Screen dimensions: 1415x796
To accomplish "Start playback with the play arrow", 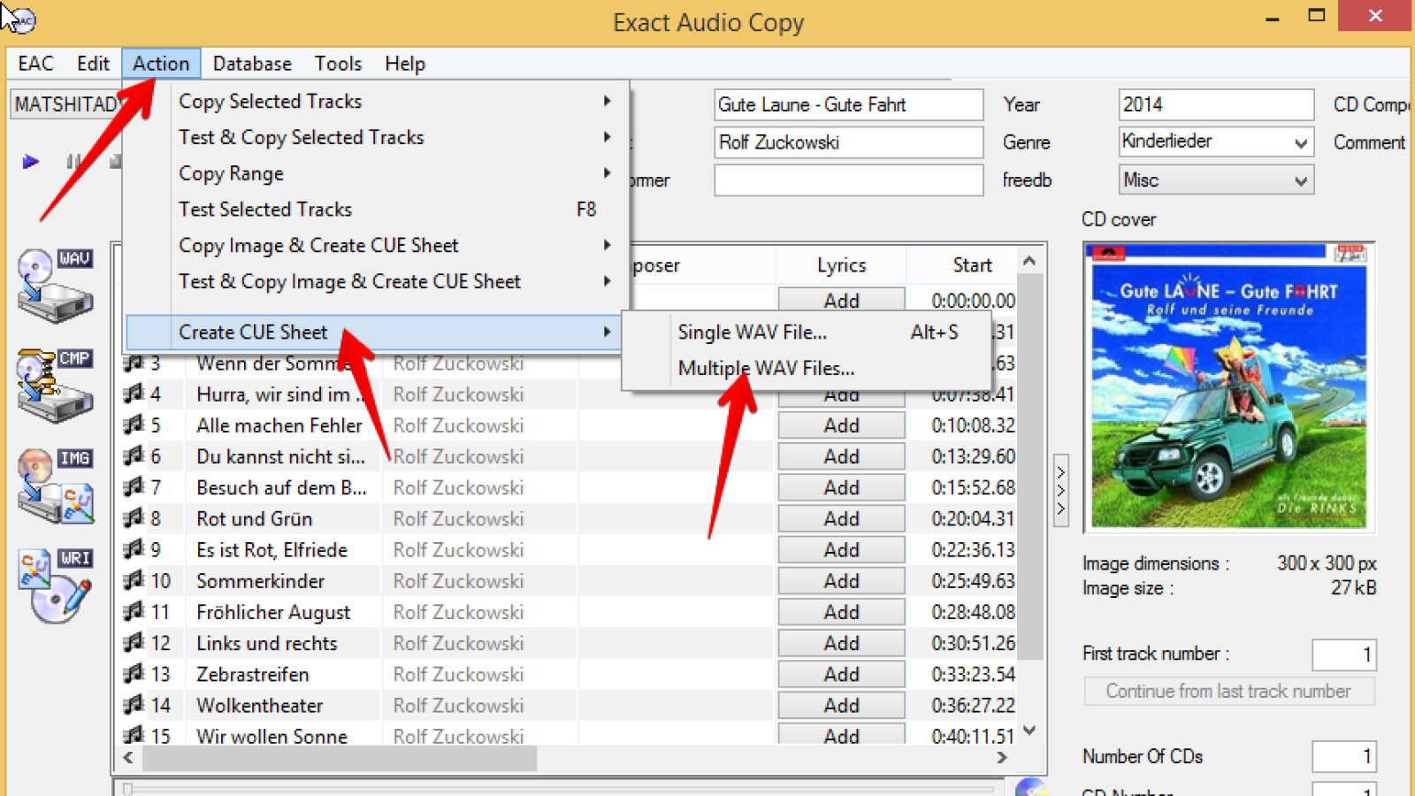I will coord(29,161).
